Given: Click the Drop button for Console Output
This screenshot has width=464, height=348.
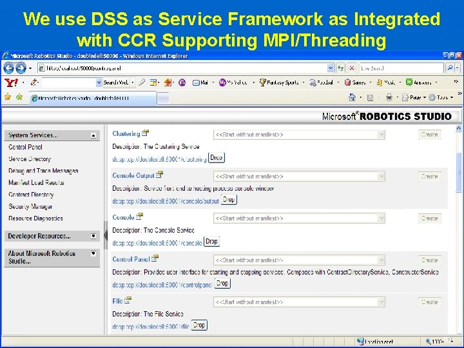Looking at the screenshot, I should [229, 200].
